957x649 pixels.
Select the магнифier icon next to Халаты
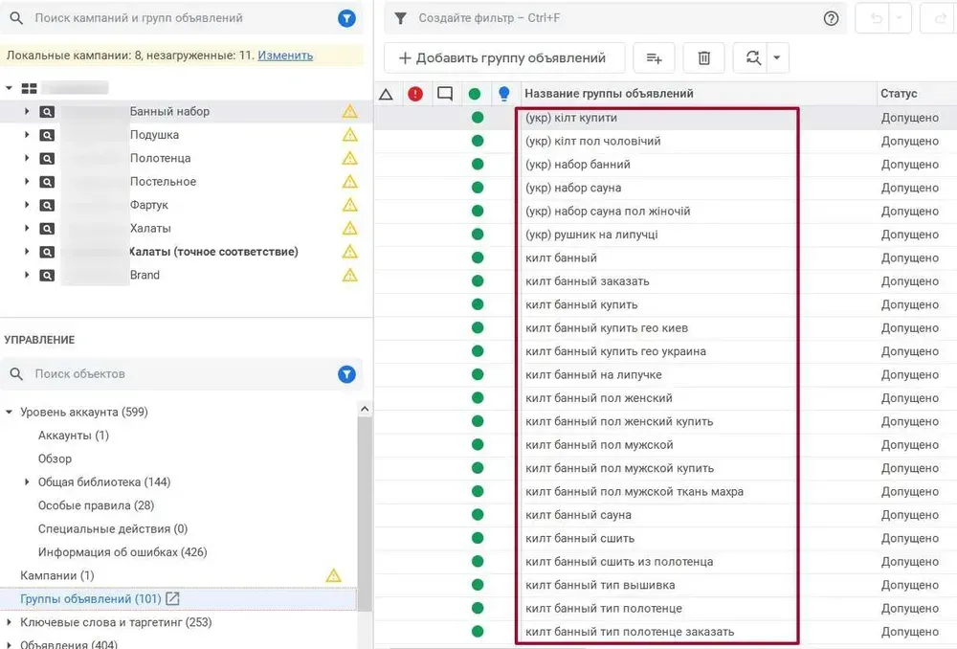[47, 228]
